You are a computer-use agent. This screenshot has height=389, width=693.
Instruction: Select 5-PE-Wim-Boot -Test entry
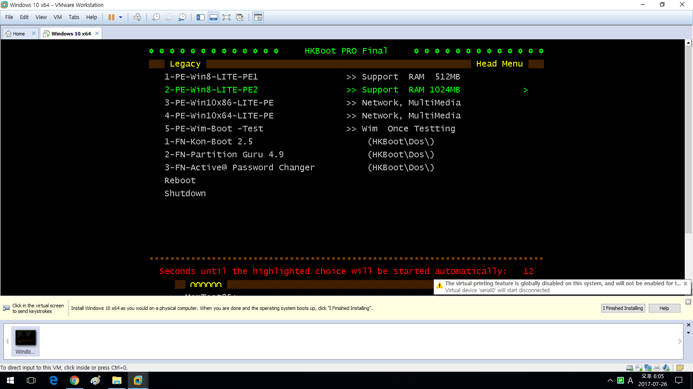tap(214, 129)
